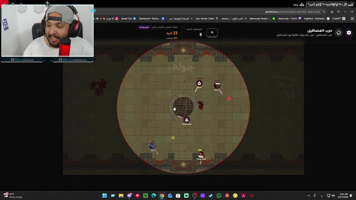Open the Nightbot - Dashboa... bookmark
This screenshot has height=200, width=356.
pos(317,19)
